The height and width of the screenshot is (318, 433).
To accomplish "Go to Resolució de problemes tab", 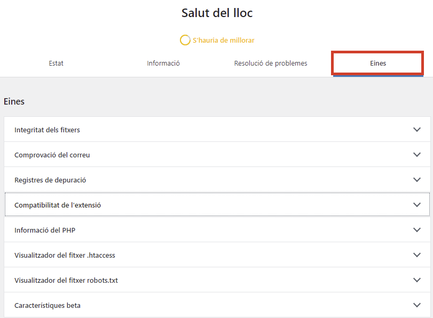I will 271,63.
